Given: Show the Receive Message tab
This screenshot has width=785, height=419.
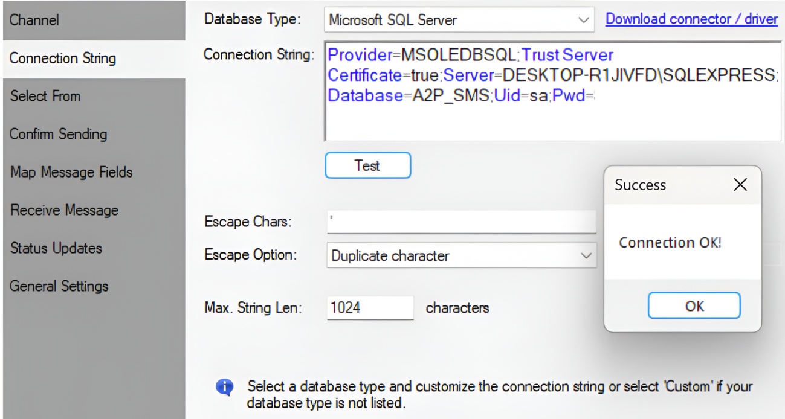Looking at the screenshot, I should (92, 210).
